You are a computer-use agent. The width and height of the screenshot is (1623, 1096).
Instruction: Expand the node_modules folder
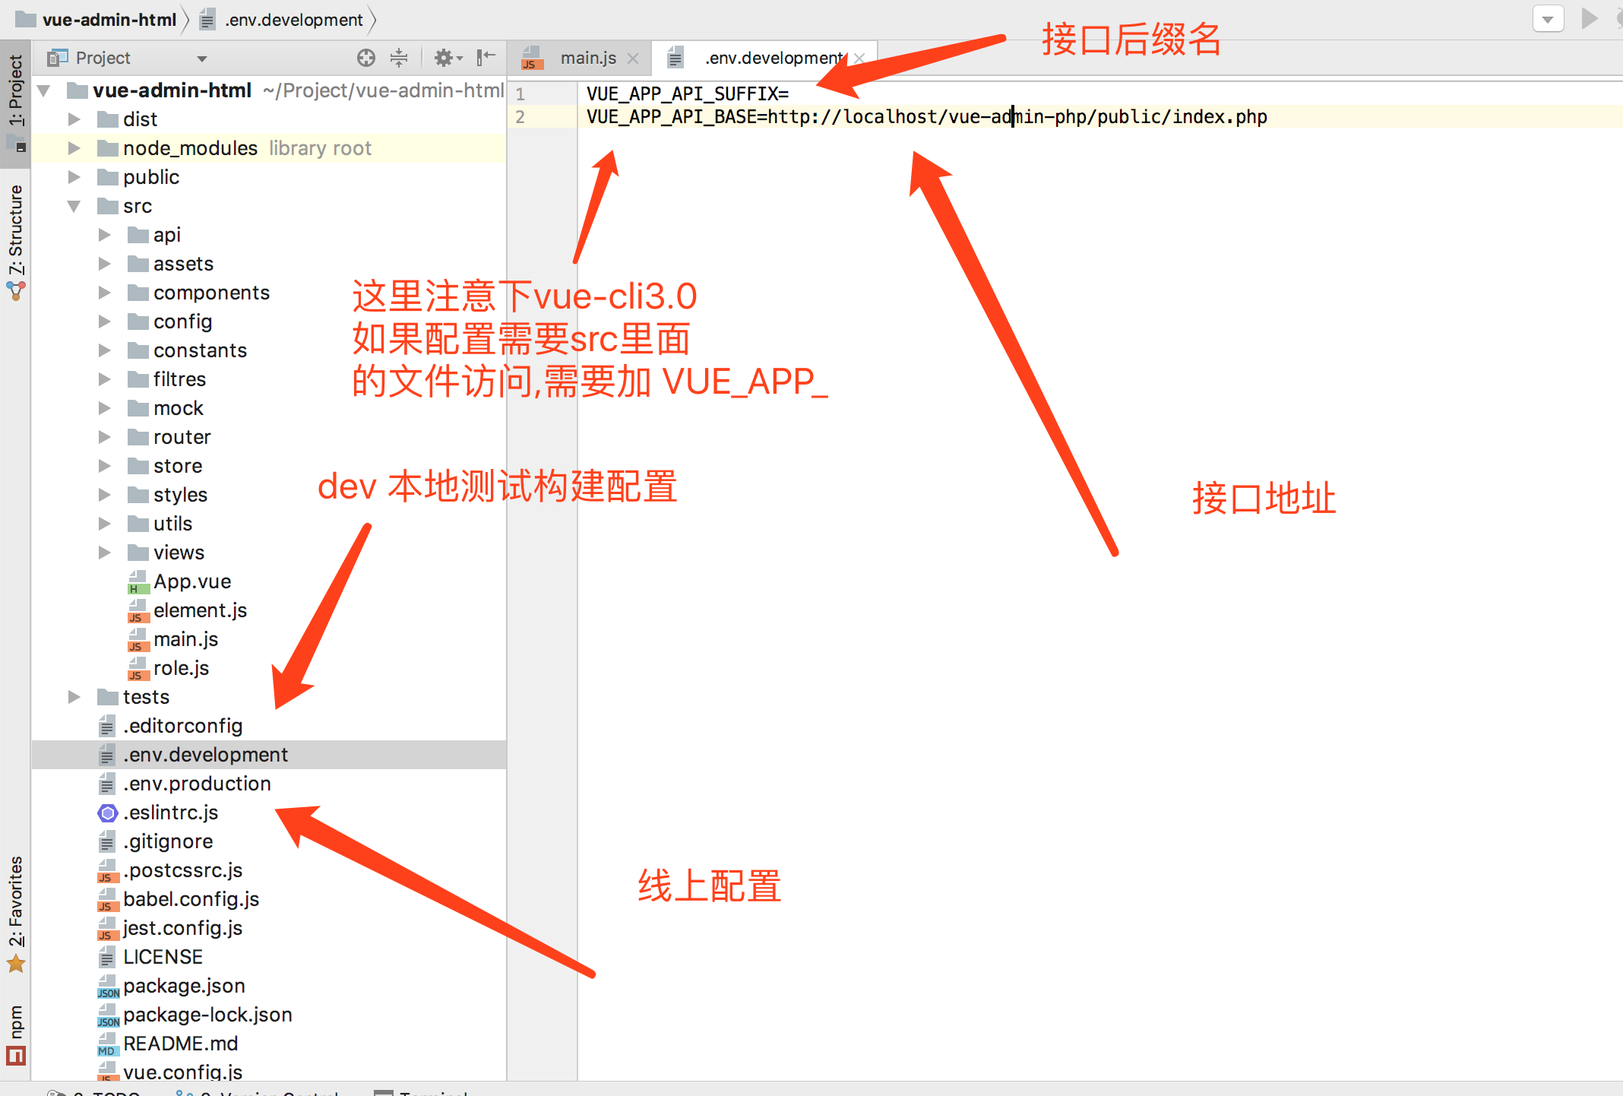[x=74, y=148]
